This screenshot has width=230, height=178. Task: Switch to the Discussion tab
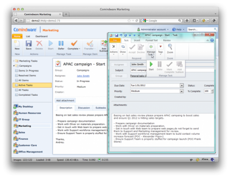[x=84, y=108]
